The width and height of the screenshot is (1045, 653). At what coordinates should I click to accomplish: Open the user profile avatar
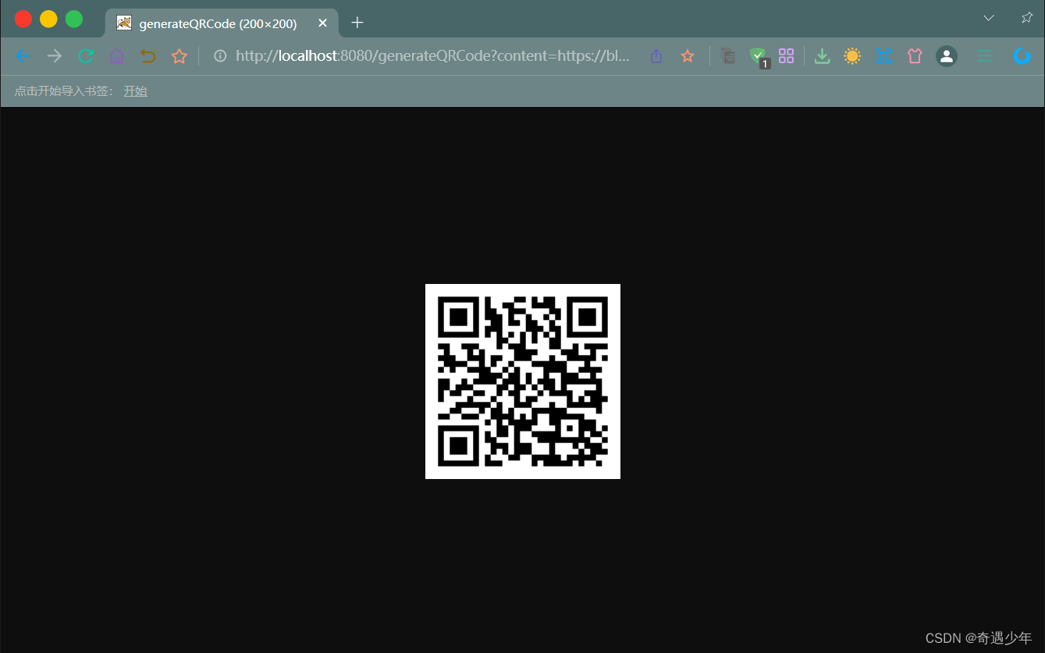pos(947,56)
